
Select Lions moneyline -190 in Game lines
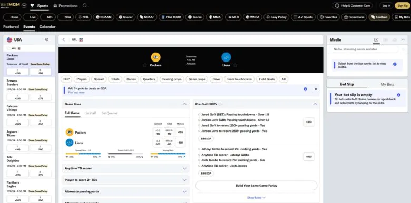[x=180, y=143]
